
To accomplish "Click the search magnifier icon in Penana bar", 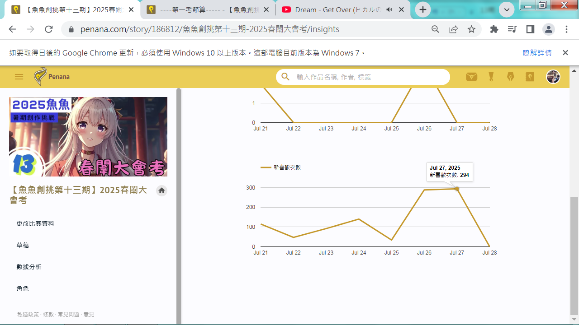I will 285,77.
